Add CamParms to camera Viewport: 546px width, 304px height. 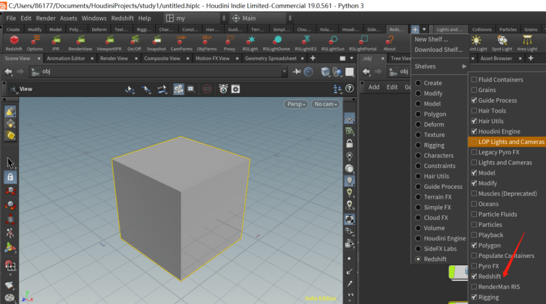tap(182, 43)
